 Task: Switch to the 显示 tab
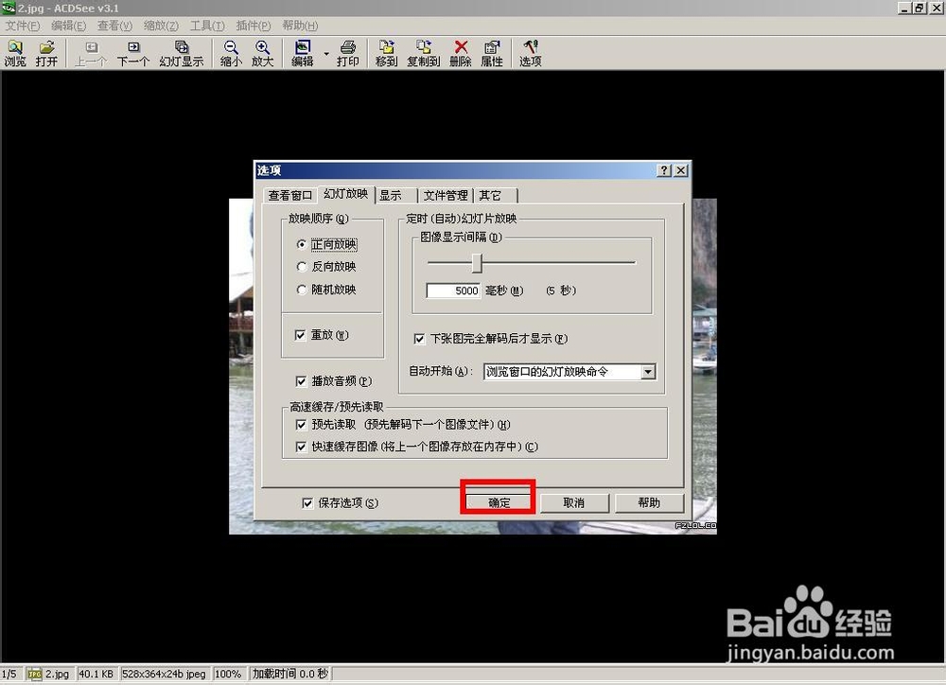click(395, 196)
